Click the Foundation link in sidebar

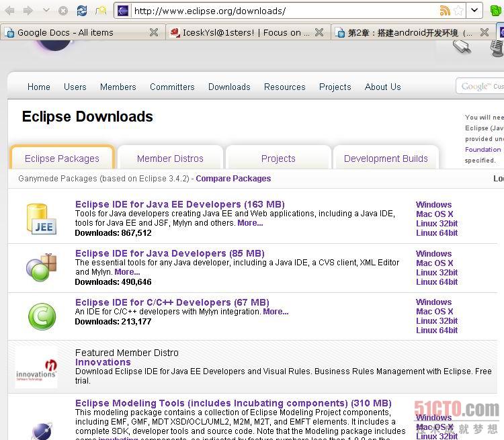pyautogui.click(x=482, y=149)
